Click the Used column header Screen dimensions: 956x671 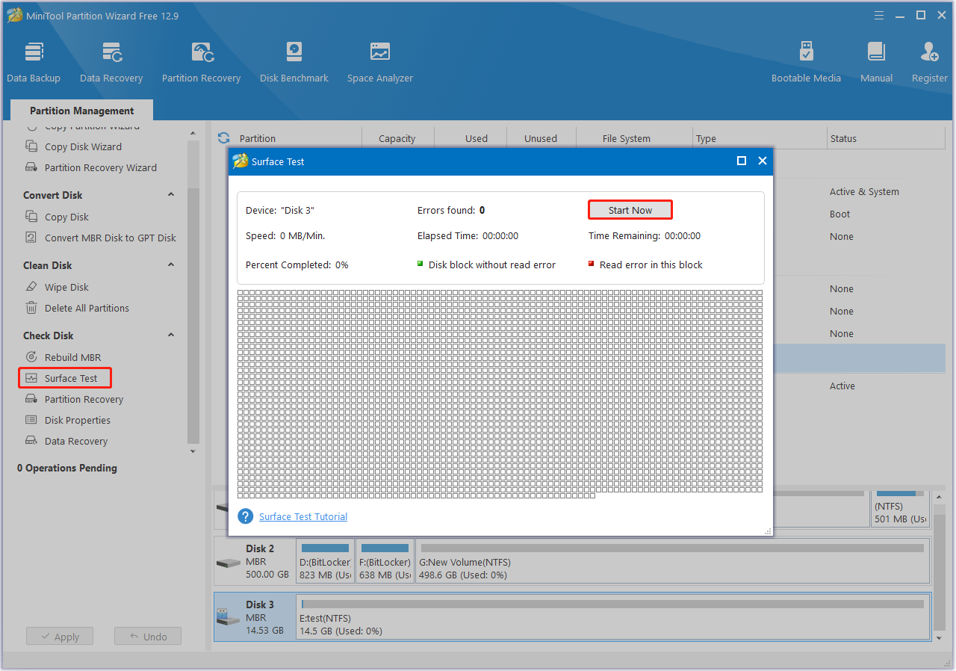coord(477,138)
